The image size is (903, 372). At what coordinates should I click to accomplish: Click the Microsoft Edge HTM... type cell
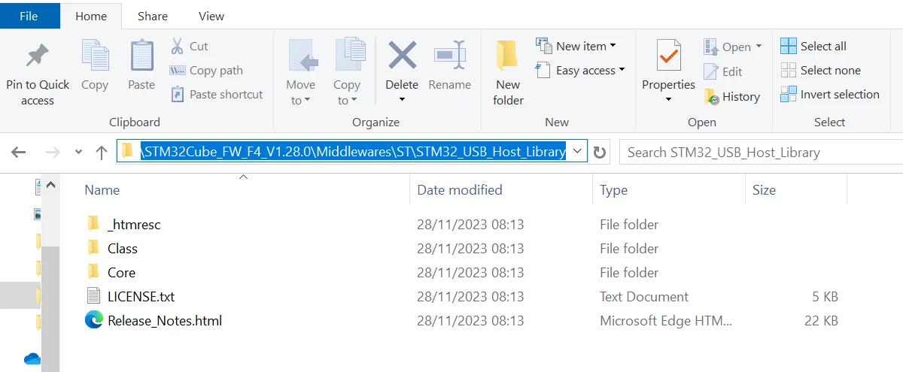pyautogui.click(x=664, y=321)
